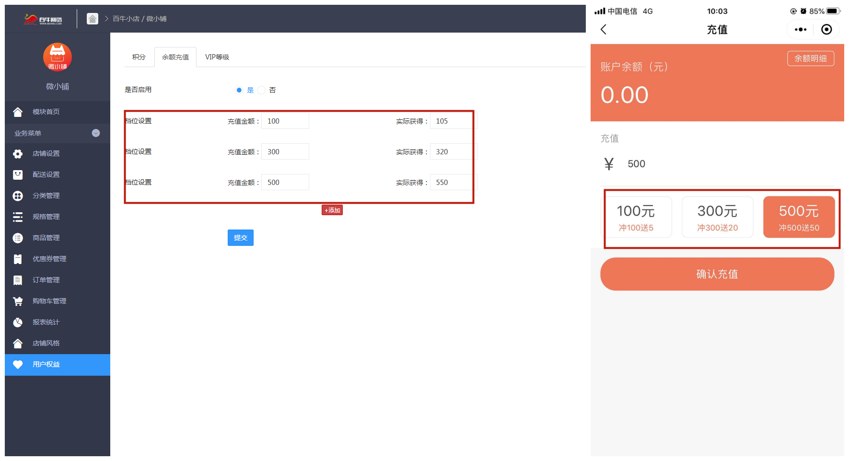Click the 用户权益 heart icon
Image resolution: width=849 pixels, height=461 pixels.
[18, 365]
